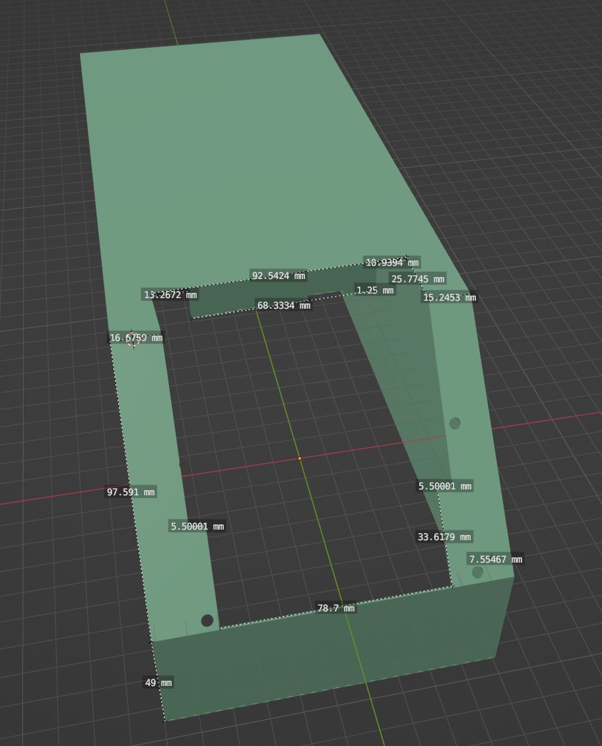The width and height of the screenshot is (602, 746).
Task: Click the 49 mm height label
Action: [158, 683]
